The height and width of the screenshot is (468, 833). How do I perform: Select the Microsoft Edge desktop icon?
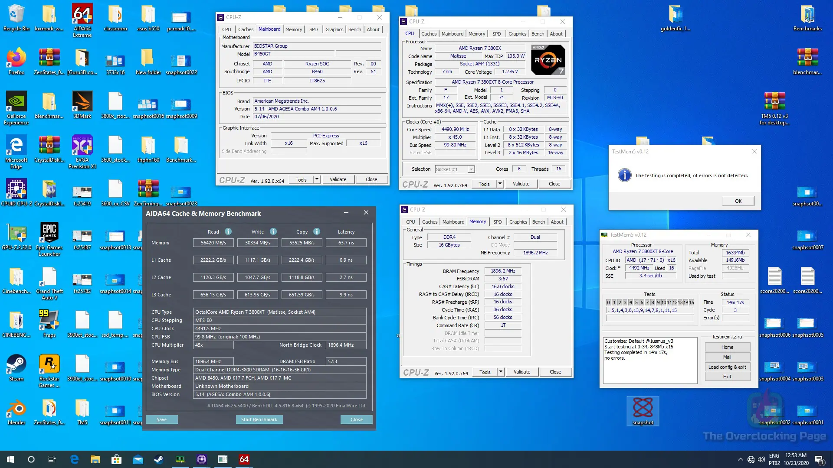(16, 152)
